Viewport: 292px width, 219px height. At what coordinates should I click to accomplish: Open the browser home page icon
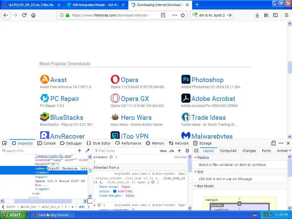(x=33, y=15)
